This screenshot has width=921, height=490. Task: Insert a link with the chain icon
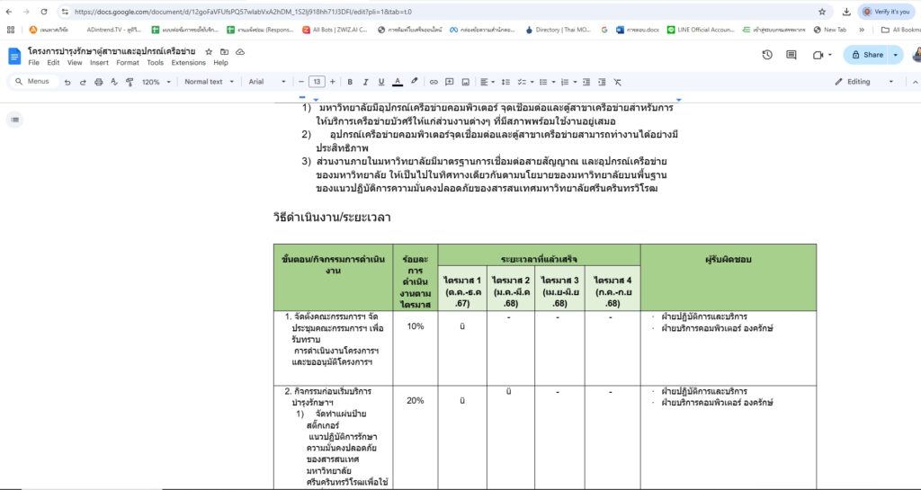point(434,82)
